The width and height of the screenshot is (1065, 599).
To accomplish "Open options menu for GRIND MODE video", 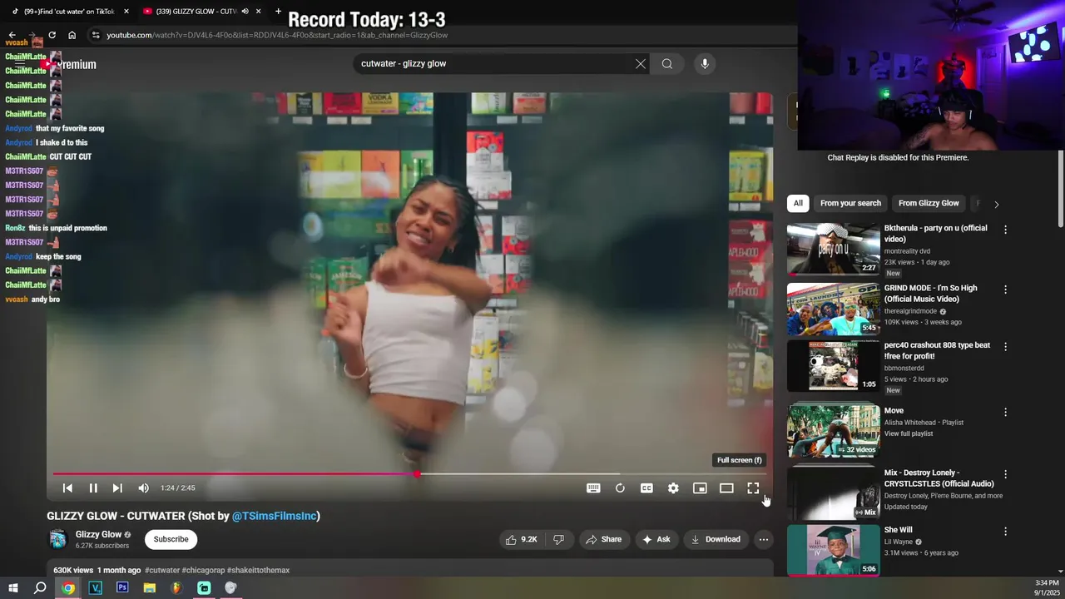I will [x=1005, y=290].
